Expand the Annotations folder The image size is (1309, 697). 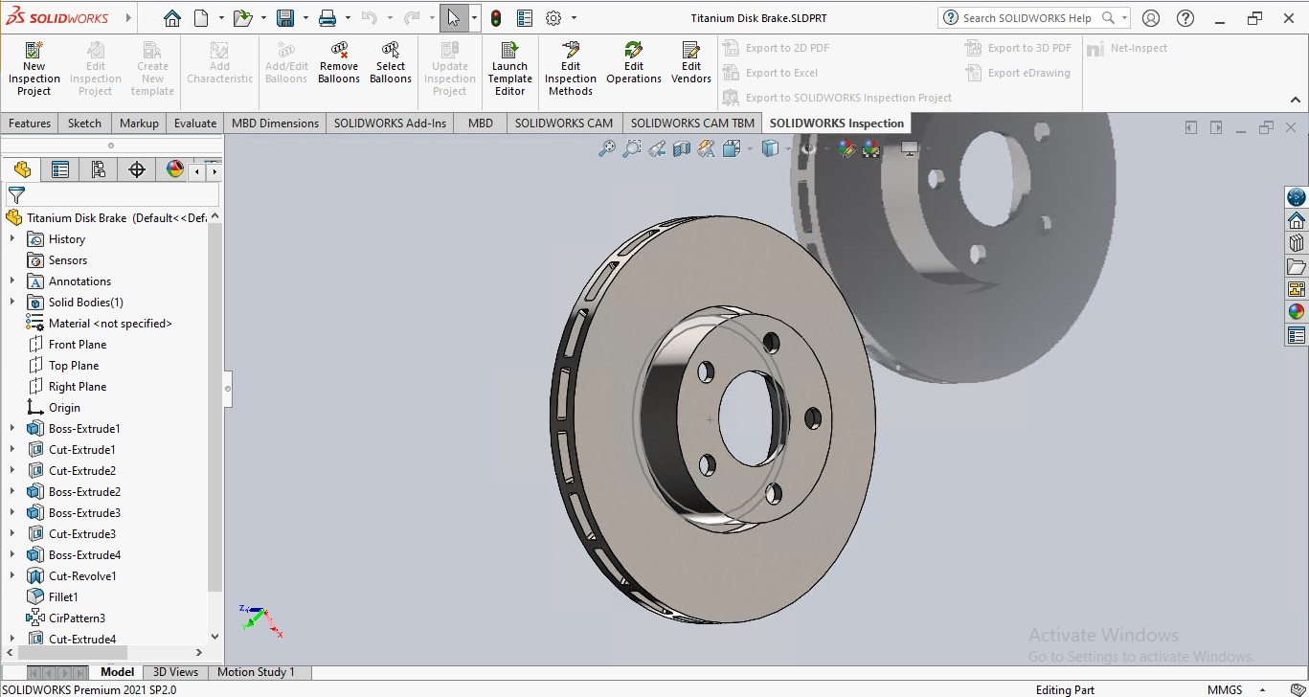click(x=12, y=281)
